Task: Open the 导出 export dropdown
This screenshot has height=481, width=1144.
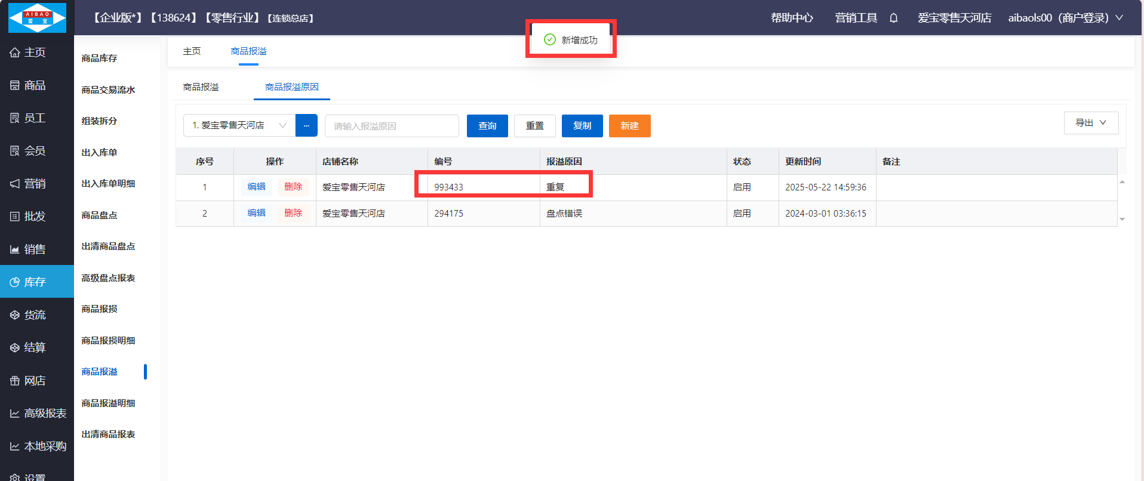Action: click(x=1091, y=123)
